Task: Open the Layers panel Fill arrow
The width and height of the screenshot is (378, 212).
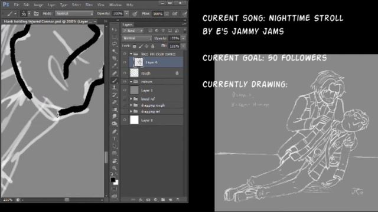Action: pyautogui.click(x=184, y=46)
